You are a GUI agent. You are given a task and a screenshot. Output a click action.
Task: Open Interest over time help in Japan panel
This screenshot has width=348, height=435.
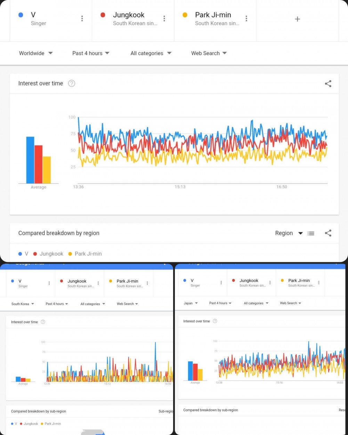point(215,321)
